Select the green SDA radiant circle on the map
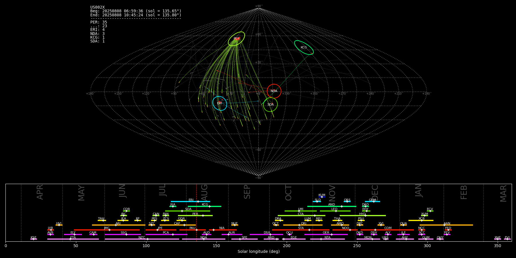Image resolution: width=516 pixels, height=258 pixels. tap(270, 105)
